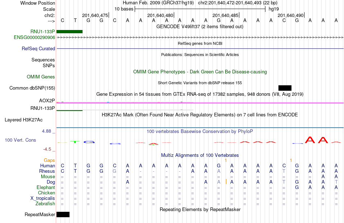Click the RefSeq genes from NCBI title
Viewport: 344px width, 223px height.
point(200,44)
